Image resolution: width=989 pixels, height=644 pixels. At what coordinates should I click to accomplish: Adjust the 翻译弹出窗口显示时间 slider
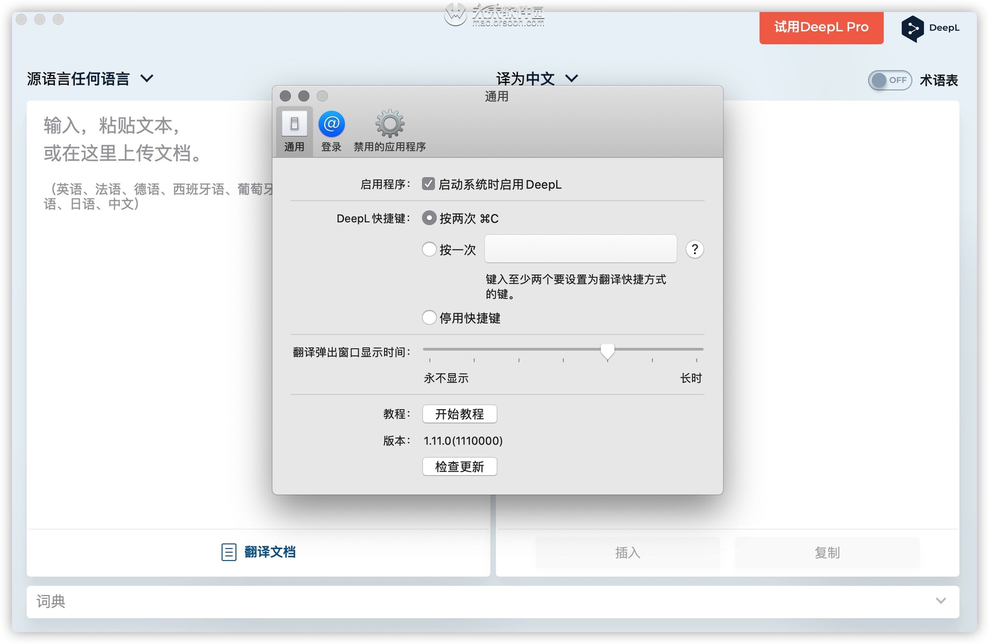(607, 351)
